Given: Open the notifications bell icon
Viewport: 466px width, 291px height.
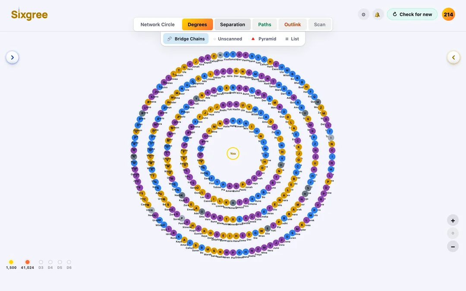Looking at the screenshot, I should click(x=378, y=14).
